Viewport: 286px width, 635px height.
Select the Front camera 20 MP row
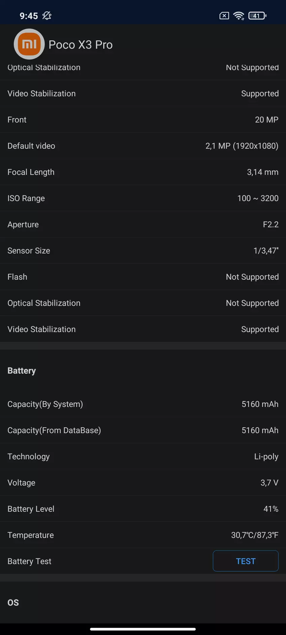[x=143, y=120]
